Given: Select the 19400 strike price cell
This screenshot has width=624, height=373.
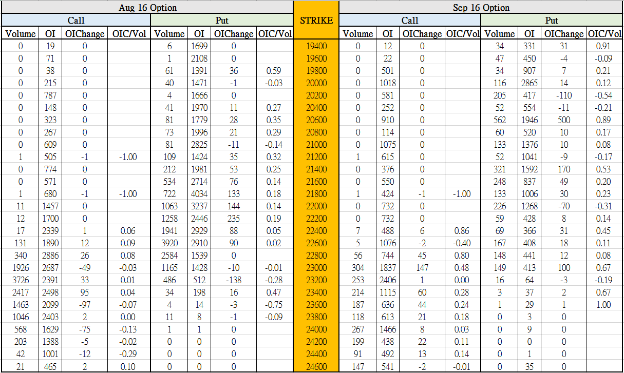Looking at the screenshot, I should (x=316, y=46).
